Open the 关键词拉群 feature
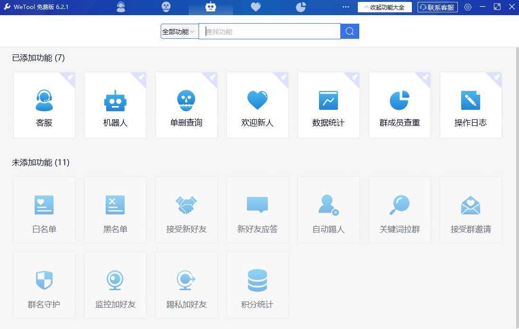Viewport: 519px width, 329px height. click(400, 209)
